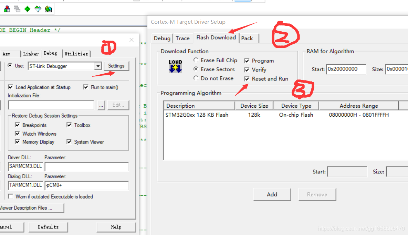Launch the Pack Installer toolbar icon
The image size is (408, 235).
tap(49, 9)
